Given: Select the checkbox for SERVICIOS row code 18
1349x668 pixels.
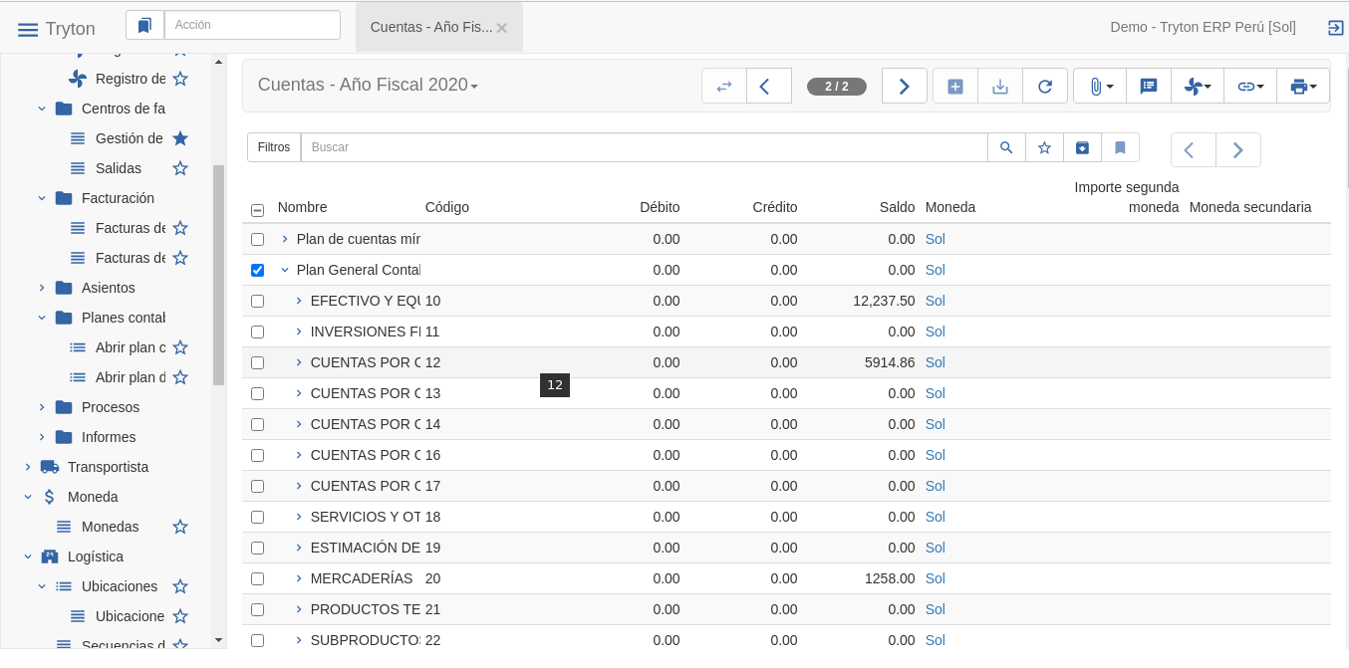Looking at the screenshot, I should pos(257,518).
